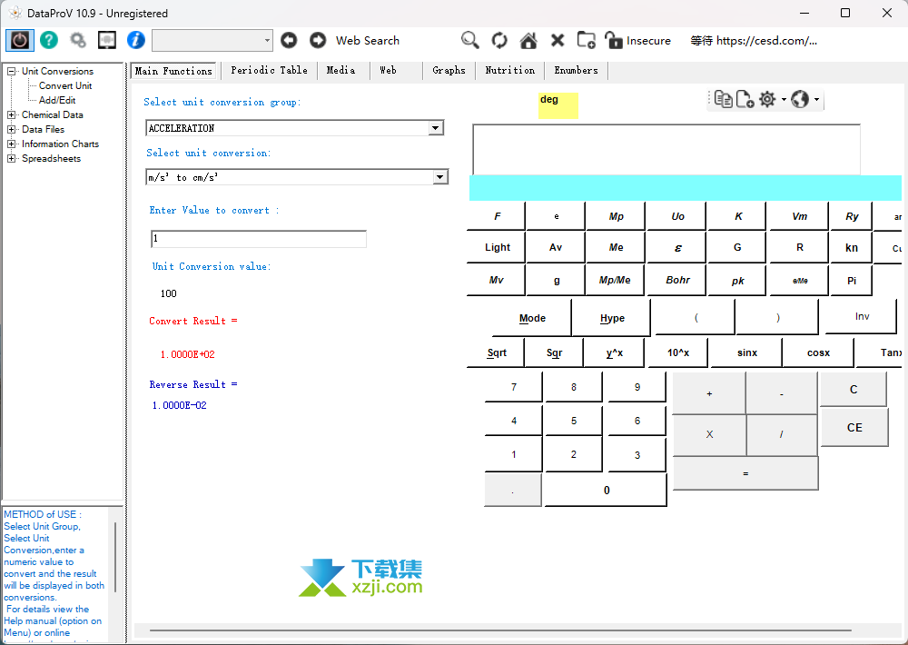Screen dimensions: 908x645
Task: Click the CE clear entry button
Action: click(854, 428)
